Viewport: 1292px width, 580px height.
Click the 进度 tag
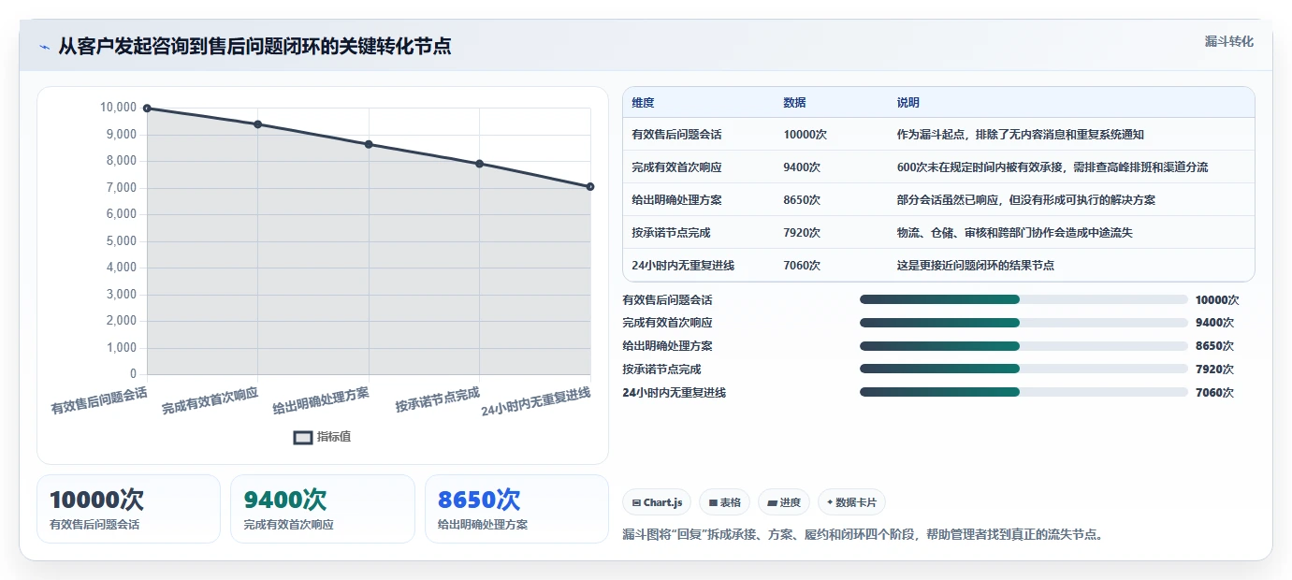[x=784, y=502]
